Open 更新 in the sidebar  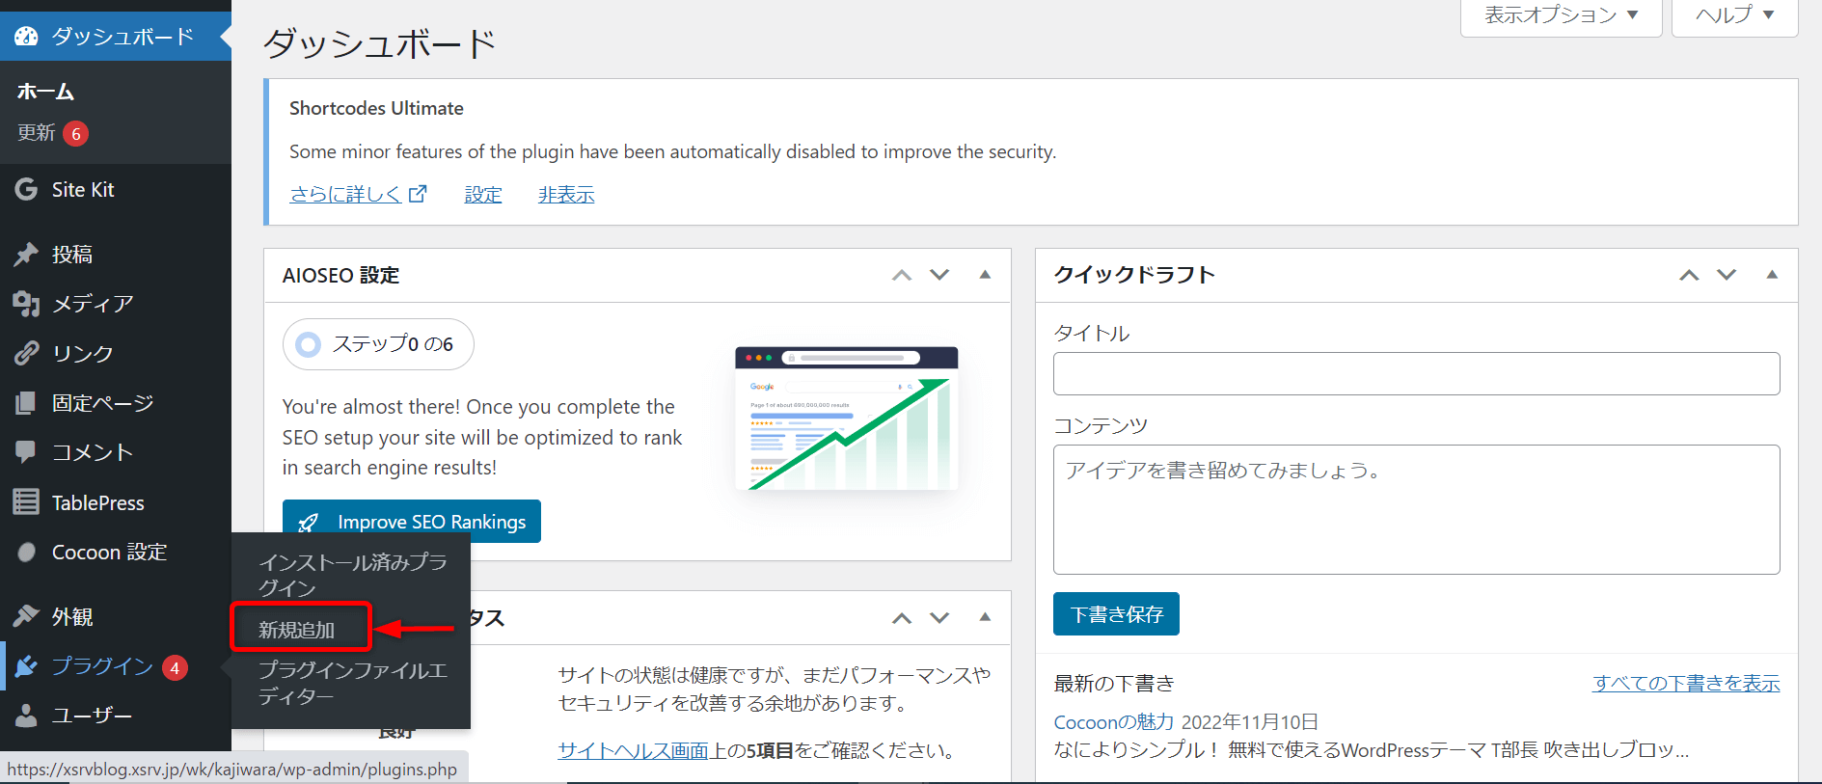[x=37, y=133]
